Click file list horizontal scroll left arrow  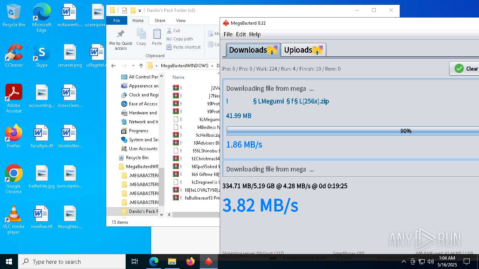point(169,214)
